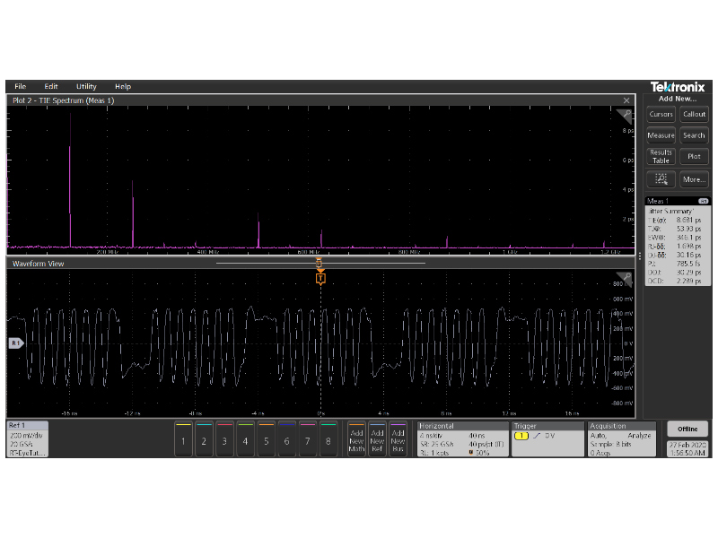Click Add New Math button

point(356,440)
